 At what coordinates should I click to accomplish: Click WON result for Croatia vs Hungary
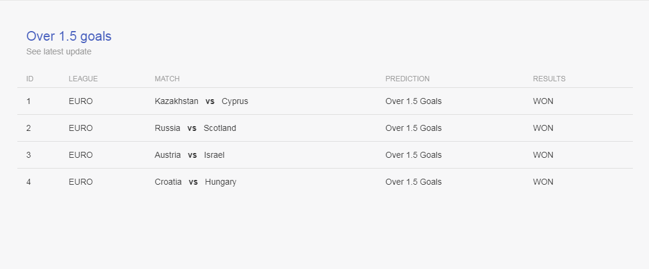click(543, 182)
